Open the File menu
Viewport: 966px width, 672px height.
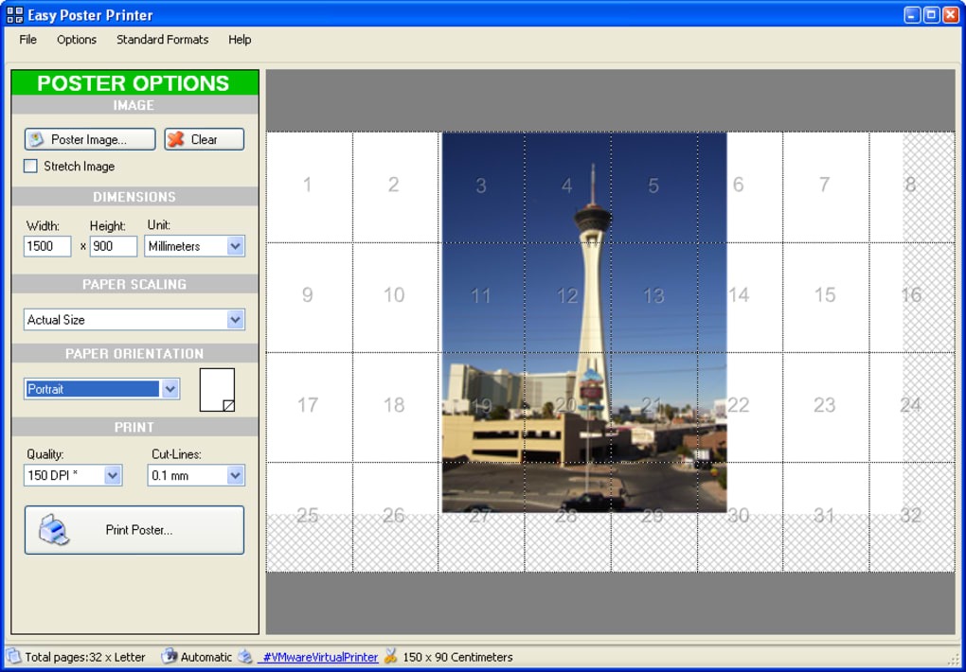click(27, 40)
